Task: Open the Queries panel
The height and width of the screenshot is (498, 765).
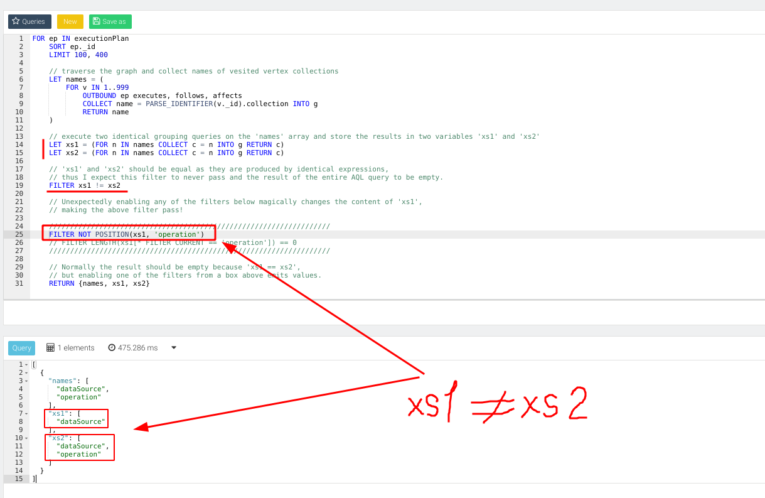Action: pos(29,21)
